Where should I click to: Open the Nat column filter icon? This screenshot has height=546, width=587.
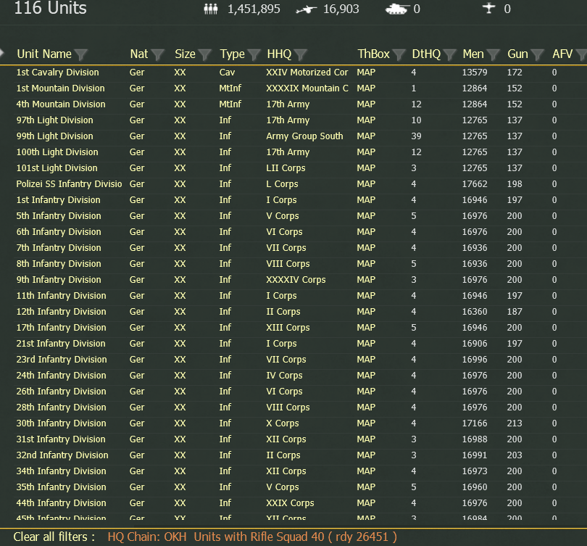(x=157, y=54)
